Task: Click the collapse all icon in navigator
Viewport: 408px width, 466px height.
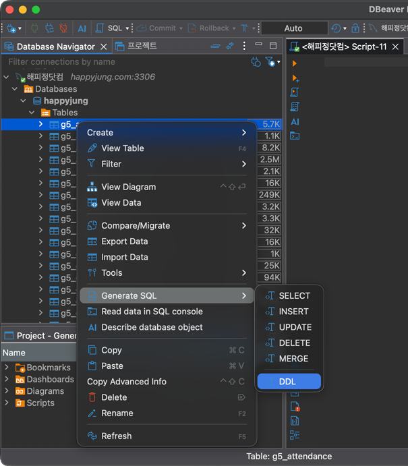Action: (215, 47)
